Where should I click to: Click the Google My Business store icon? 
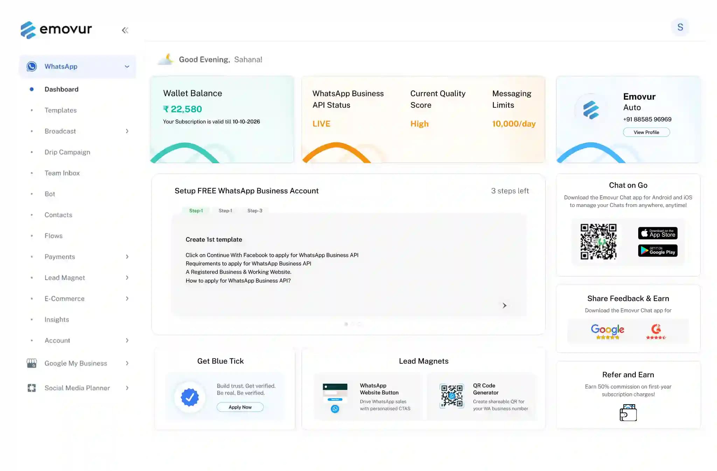(32, 363)
